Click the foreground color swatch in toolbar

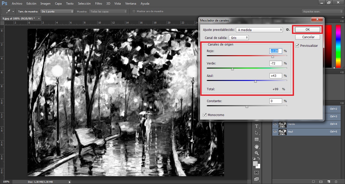pyautogui.click(x=255, y=164)
